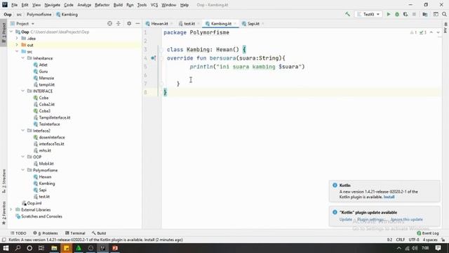Image resolution: width=449 pixels, height=253 pixels.
Task: Select Kambing class in project tree
Action: coord(47,183)
